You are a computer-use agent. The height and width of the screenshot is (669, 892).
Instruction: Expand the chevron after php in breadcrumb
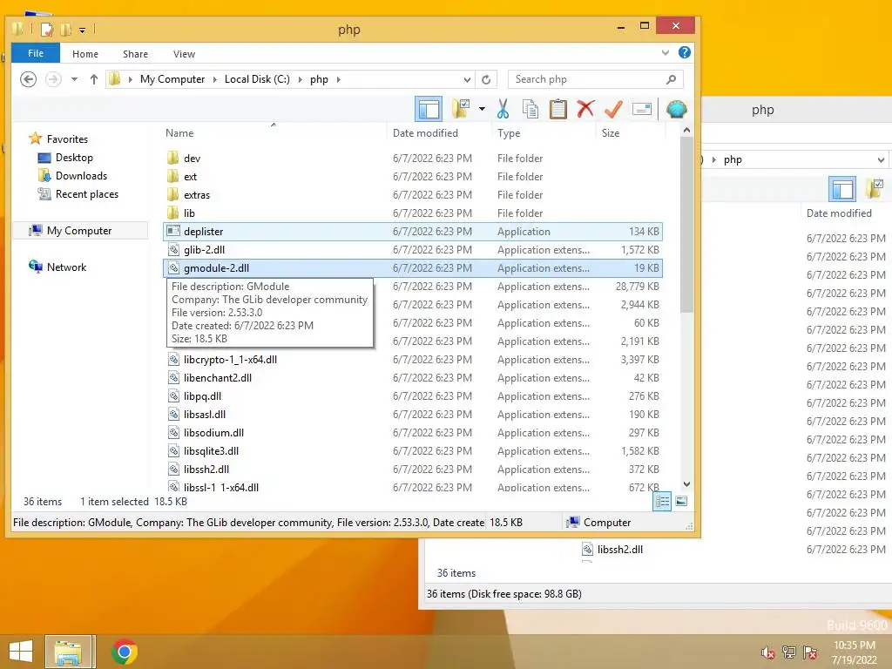pos(339,79)
